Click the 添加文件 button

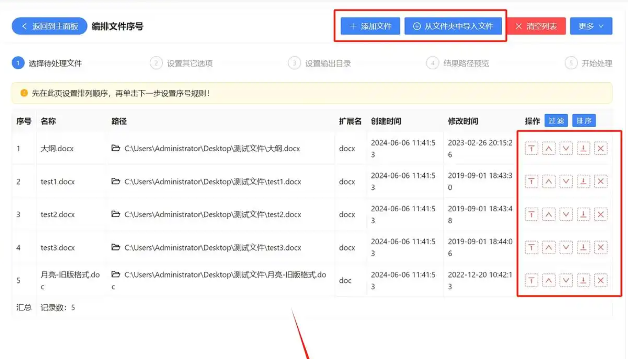[370, 26]
